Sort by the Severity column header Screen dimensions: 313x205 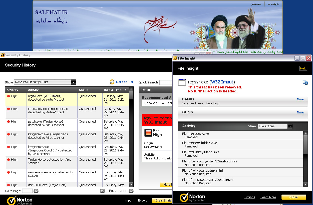13,90
